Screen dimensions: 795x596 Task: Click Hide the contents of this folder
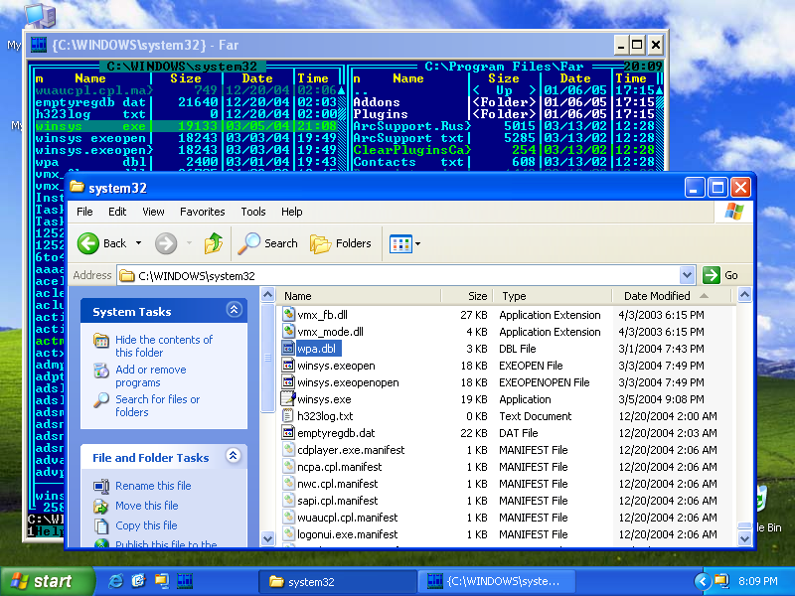[164, 346]
